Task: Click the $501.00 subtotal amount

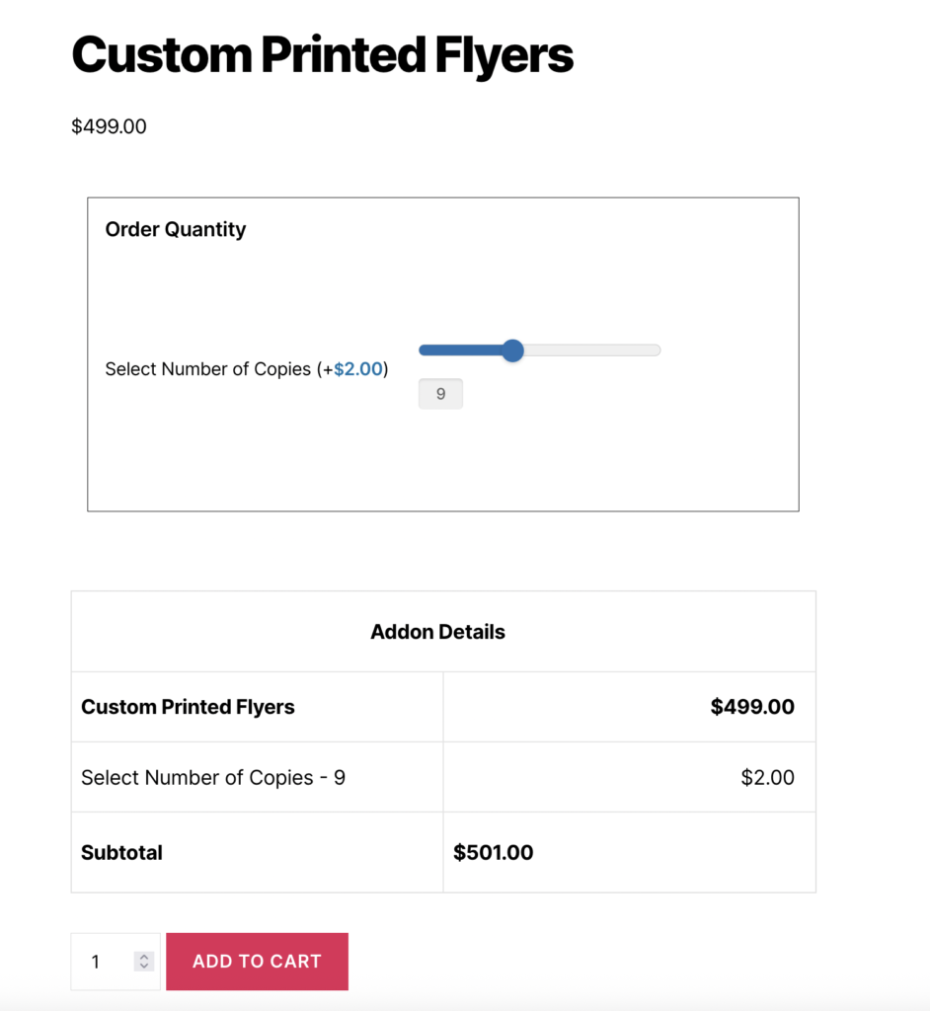Action: (494, 853)
